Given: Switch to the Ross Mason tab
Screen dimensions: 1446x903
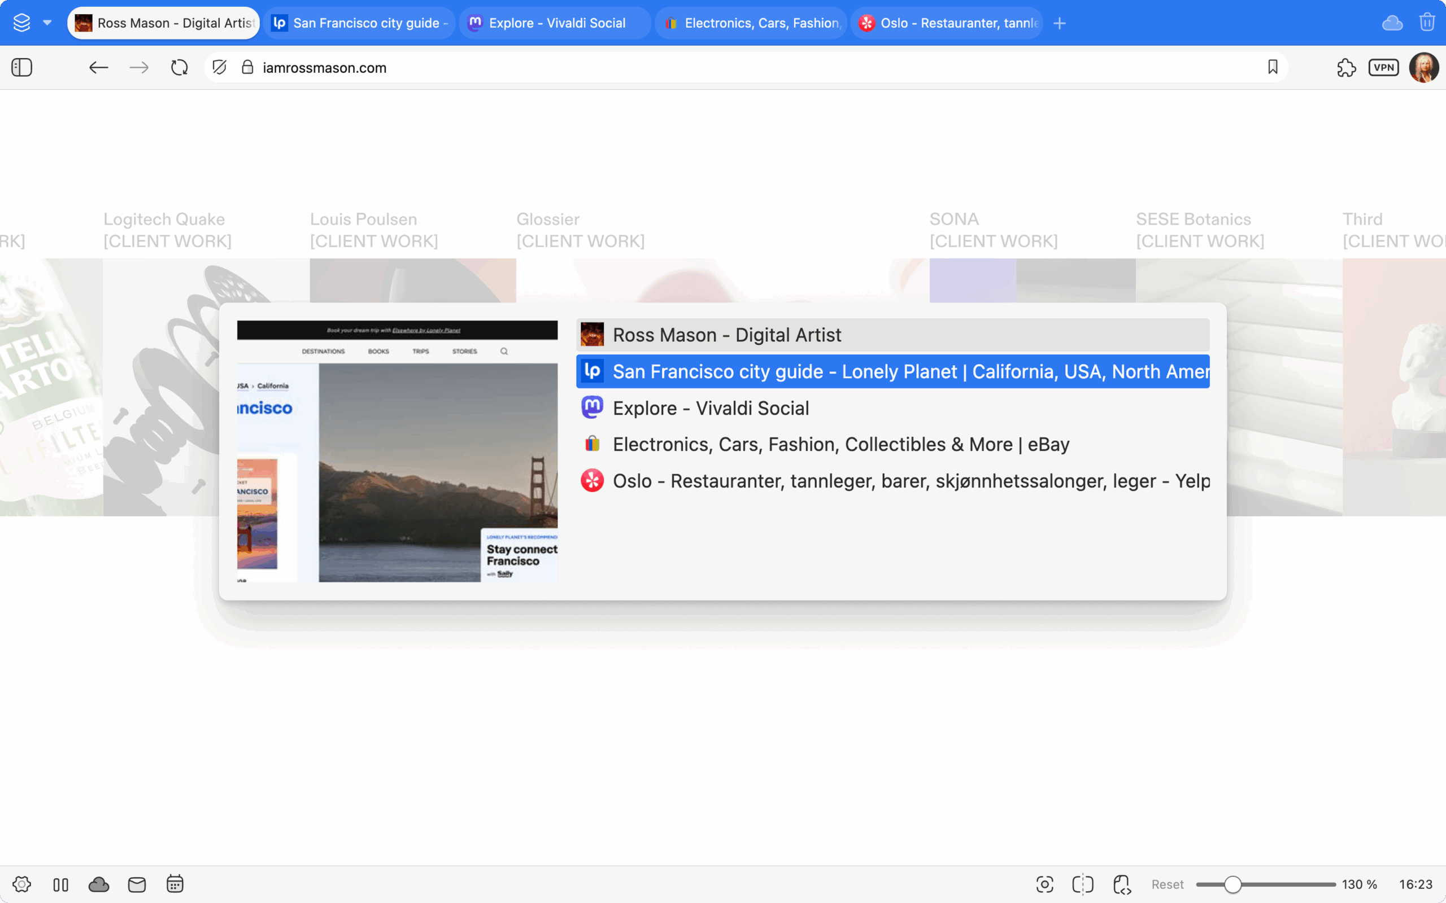Looking at the screenshot, I should (163, 23).
